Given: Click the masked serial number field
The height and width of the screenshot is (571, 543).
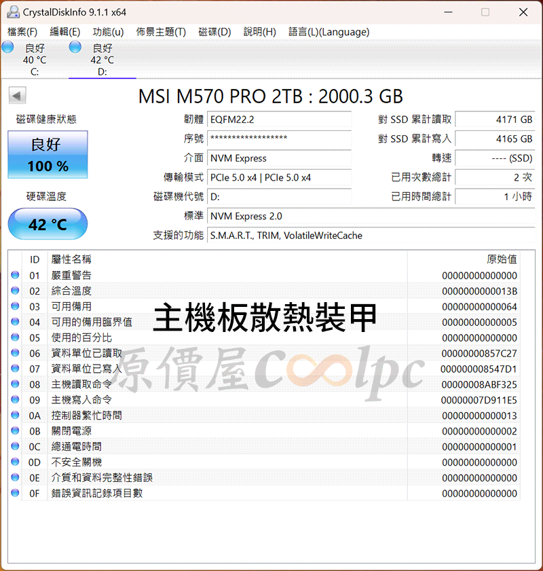Looking at the screenshot, I should coord(279,139).
